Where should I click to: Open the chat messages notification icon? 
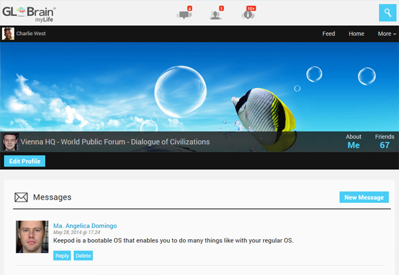pyautogui.click(x=184, y=13)
